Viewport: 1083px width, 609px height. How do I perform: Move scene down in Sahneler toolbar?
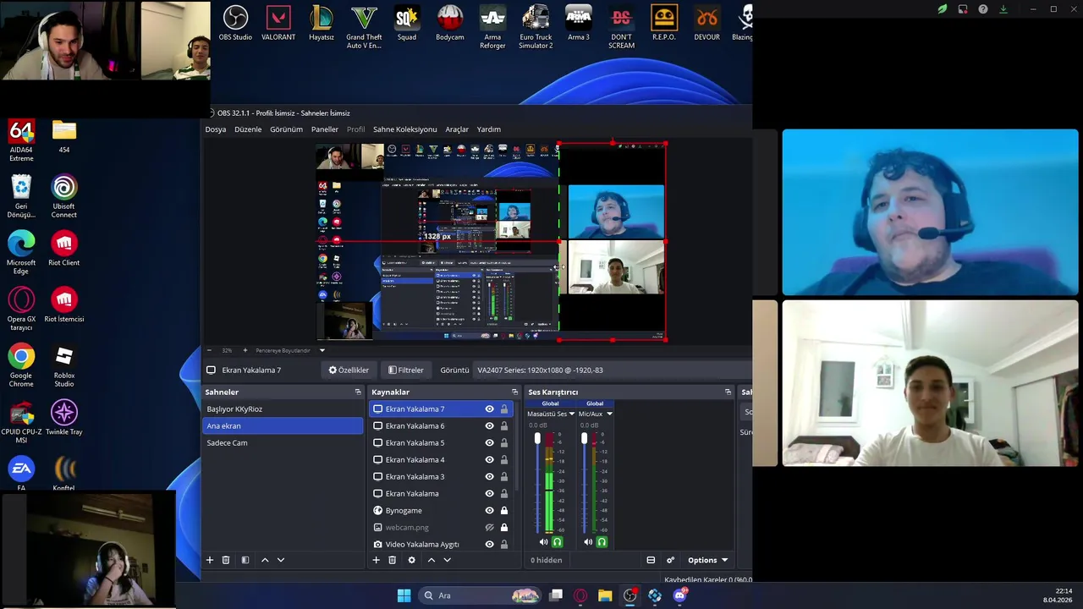click(x=281, y=560)
